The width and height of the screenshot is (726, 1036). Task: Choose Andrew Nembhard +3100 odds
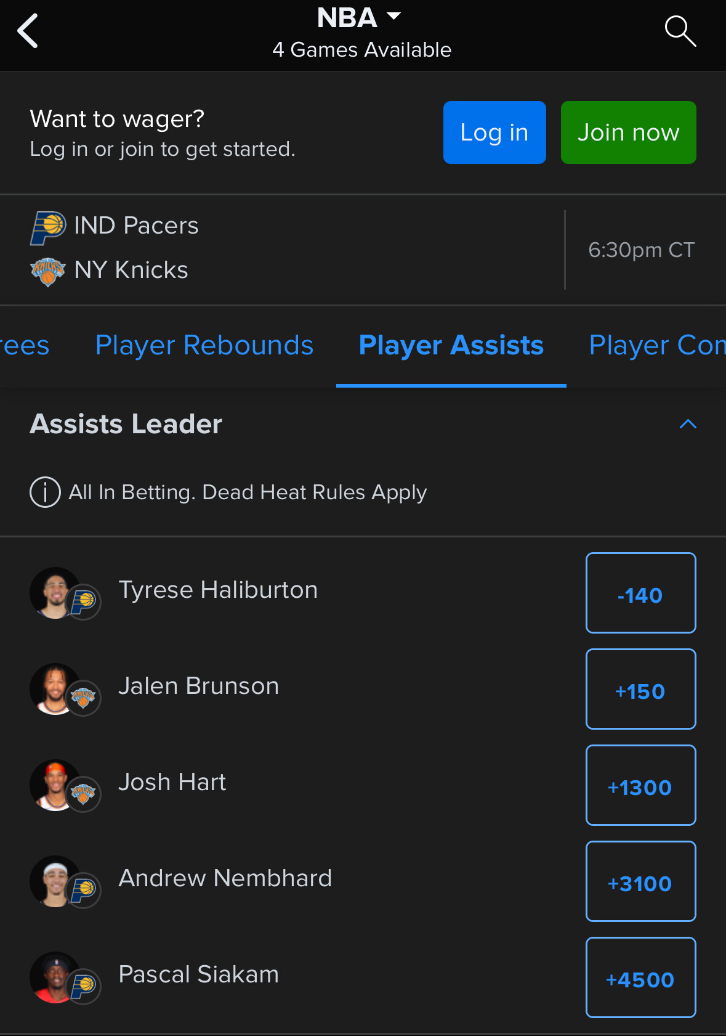click(640, 881)
